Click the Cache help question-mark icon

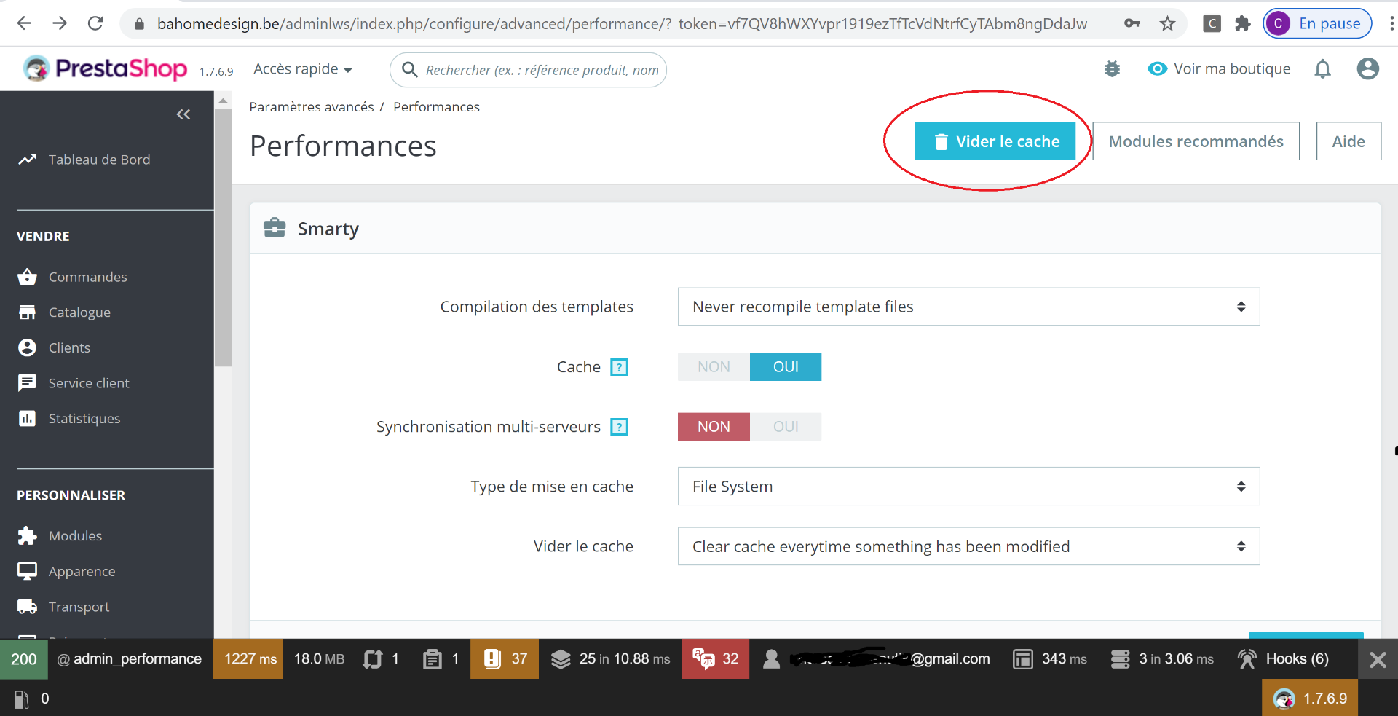(x=620, y=367)
